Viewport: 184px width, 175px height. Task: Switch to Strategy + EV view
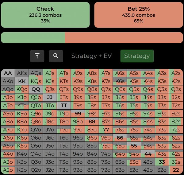[91, 56]
